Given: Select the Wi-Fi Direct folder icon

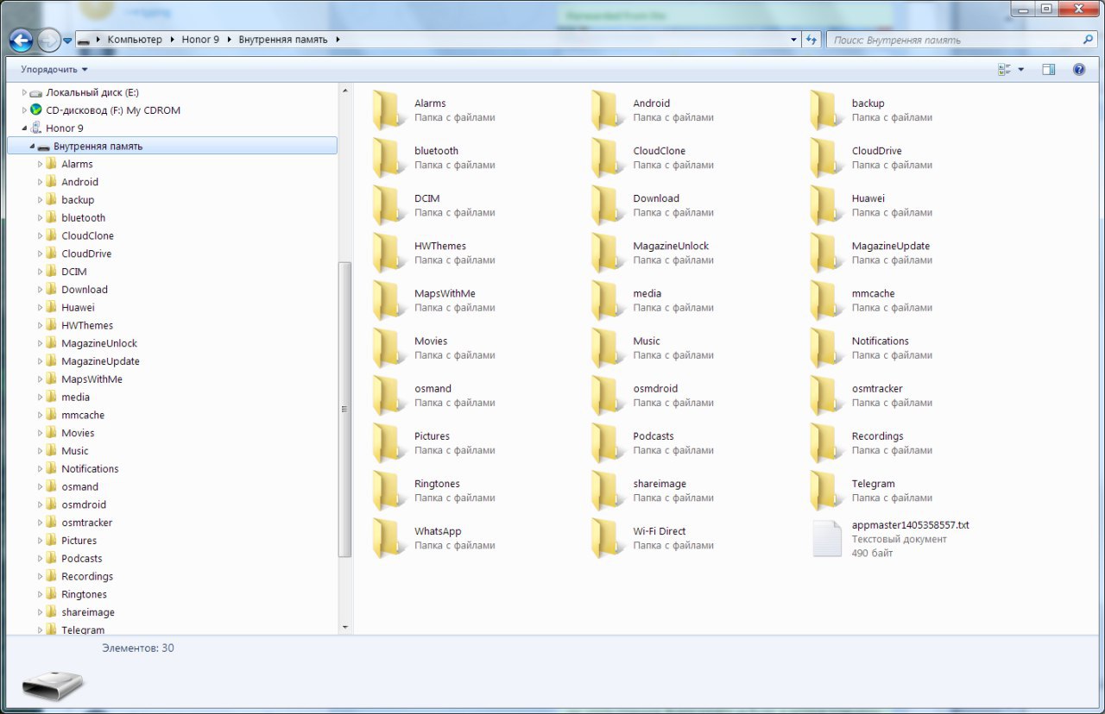Looking at the screenshot, I should (x=608, y=538).
